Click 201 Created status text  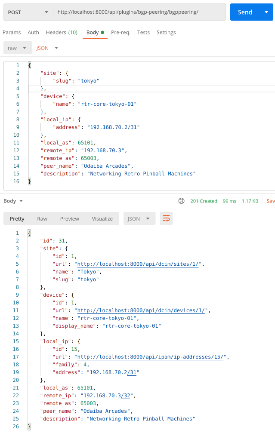click(204, 201)
